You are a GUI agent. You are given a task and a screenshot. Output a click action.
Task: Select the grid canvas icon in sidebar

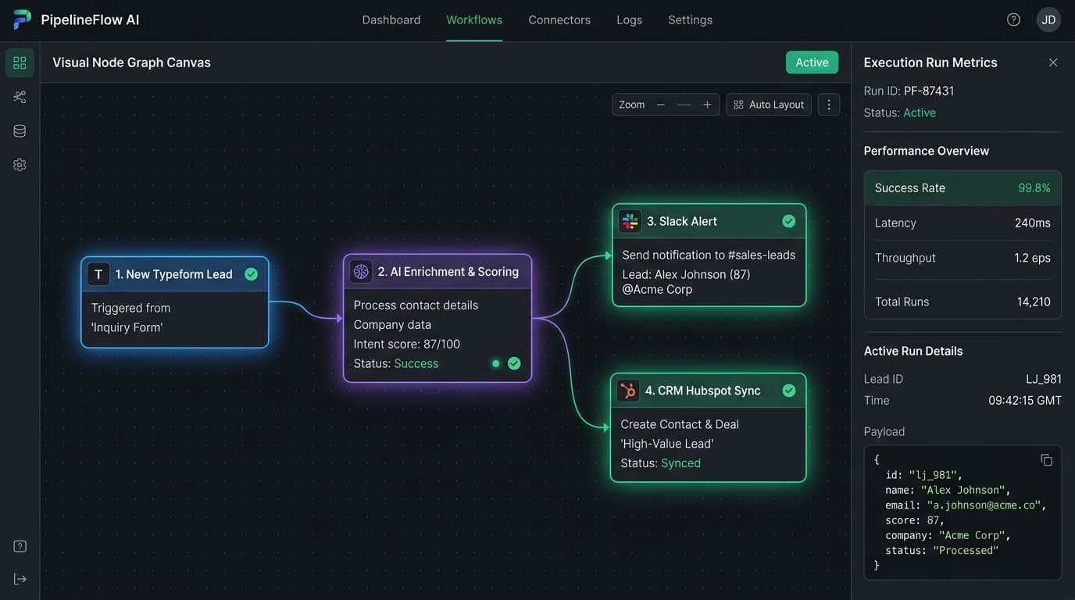[x=20, y=62]
